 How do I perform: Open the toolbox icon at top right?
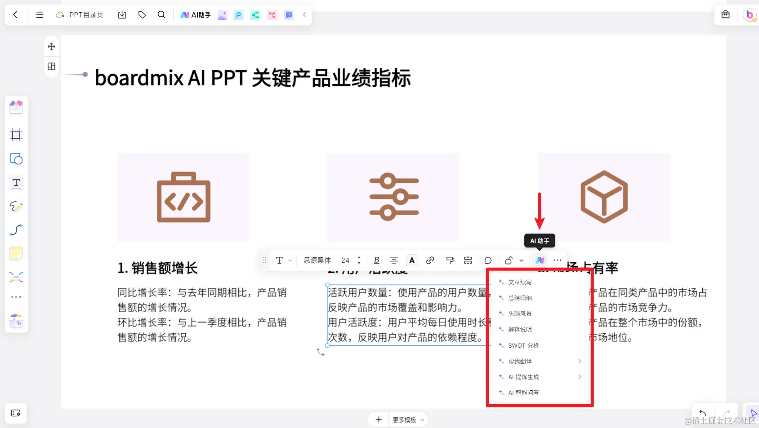[726, 14]
